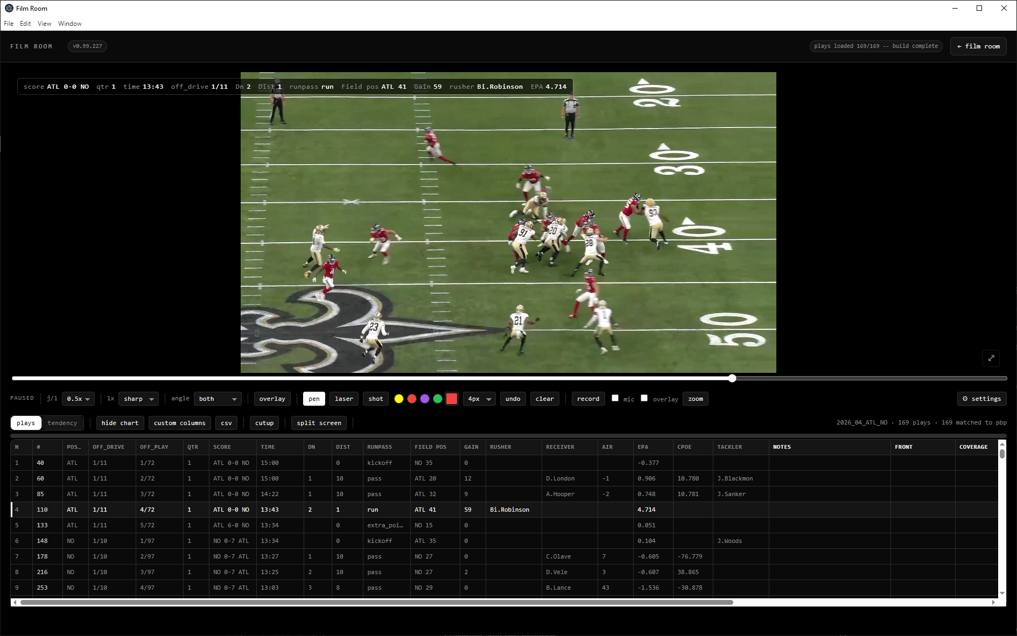The width and height of the screenshot is (1017, 636).
Task: Click the cutup button
Action: point(264,423)
